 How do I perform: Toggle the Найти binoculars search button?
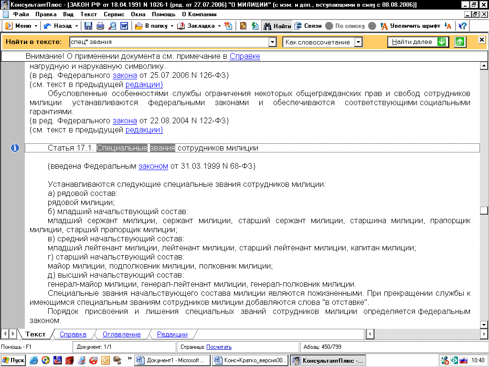pos(277,26)
